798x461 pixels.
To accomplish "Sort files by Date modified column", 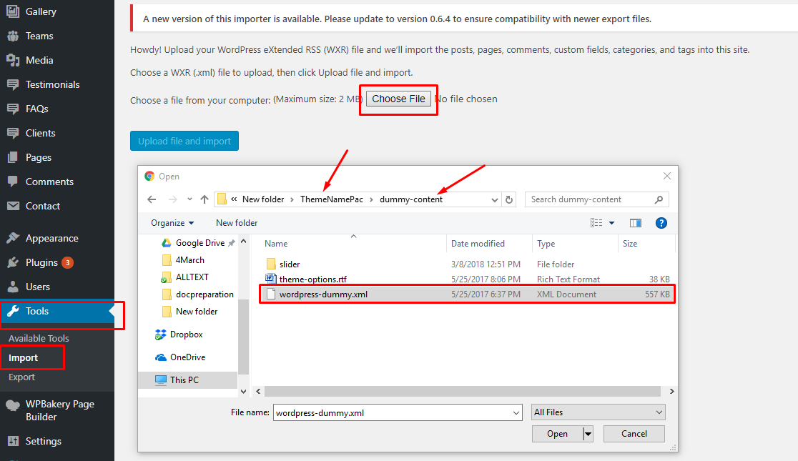I will tap(478, 244).
